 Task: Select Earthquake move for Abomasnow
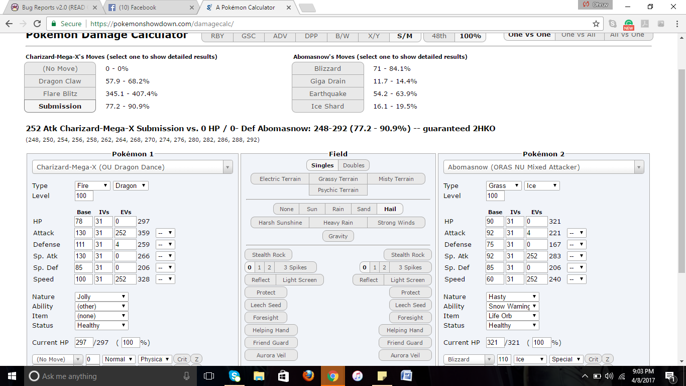tap(327, 93)
